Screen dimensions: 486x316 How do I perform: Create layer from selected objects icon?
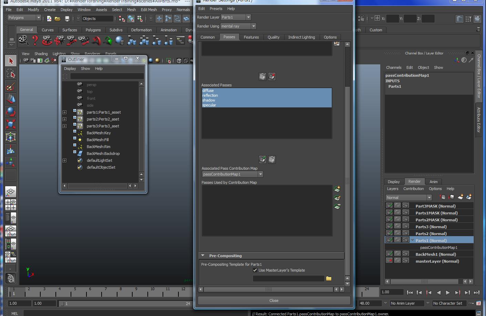[x=469, y=197]
